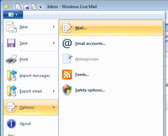Expand the Export email submenu arrow

point(54,91)
